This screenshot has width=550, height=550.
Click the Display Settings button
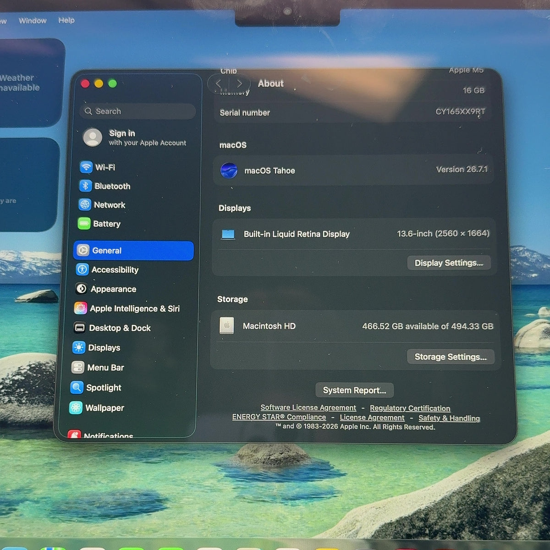click(449, 263)
